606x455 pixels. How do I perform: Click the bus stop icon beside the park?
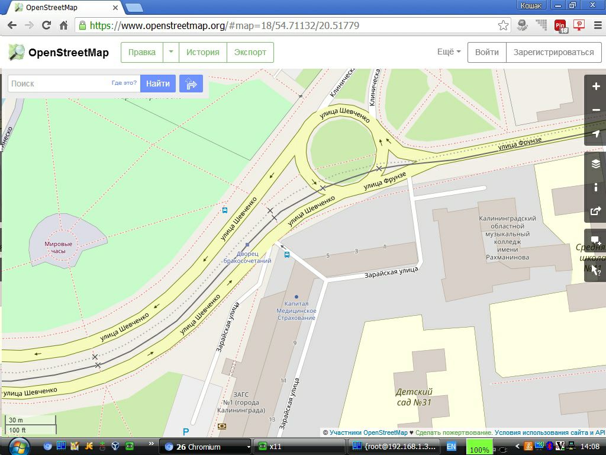tap(224, 210)
